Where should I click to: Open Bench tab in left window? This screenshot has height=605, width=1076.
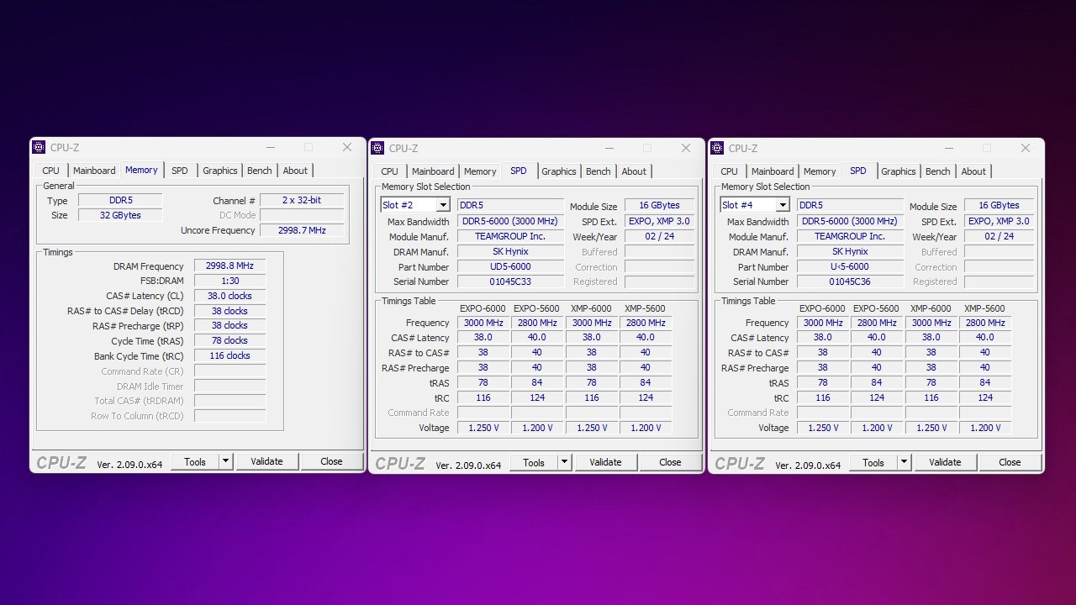pos(260,171)
